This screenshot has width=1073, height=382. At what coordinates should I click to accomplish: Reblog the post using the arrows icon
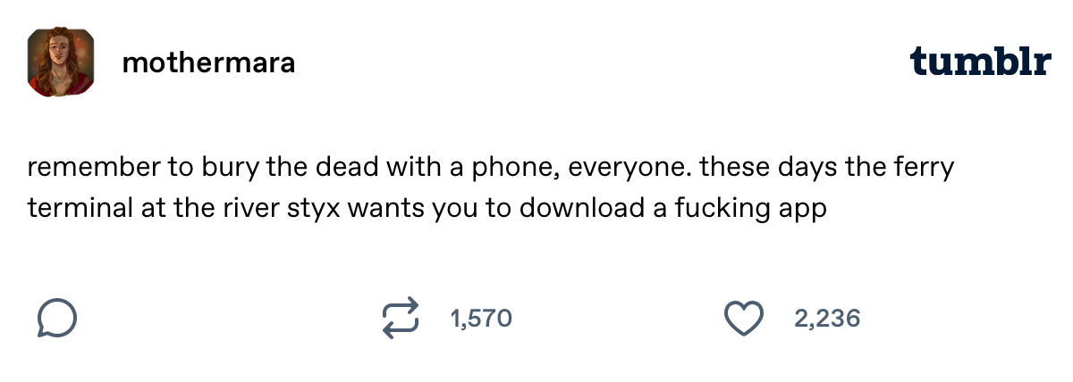coord(400,319)
